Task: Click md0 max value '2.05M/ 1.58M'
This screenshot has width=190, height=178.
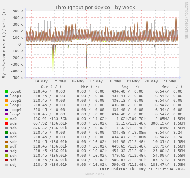Action: [x=170, y=119]
